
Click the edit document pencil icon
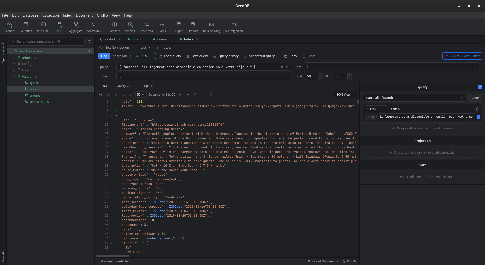click(x=203, y=95)
